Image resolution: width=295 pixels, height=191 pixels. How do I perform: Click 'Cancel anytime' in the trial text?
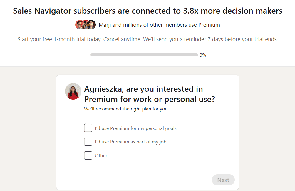click(x=123, y=39)
